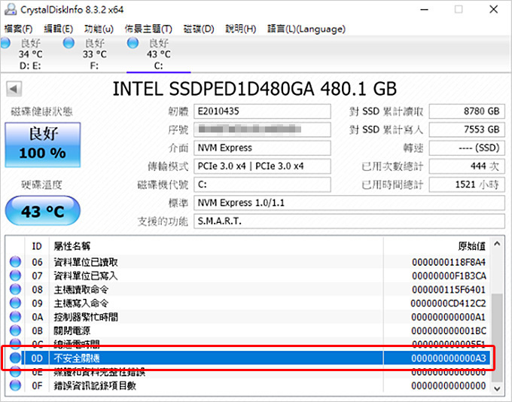
Task: Click the 原始值 column header
Action: (437, 246)
